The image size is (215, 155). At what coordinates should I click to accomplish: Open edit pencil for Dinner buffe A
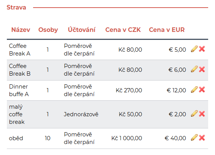click(194, 90)
